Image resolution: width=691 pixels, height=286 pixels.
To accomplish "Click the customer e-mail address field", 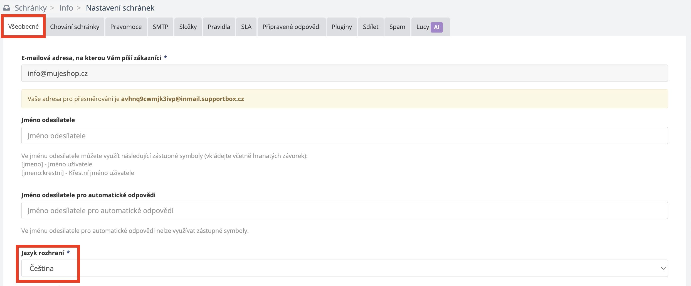I will coord(344,73).
